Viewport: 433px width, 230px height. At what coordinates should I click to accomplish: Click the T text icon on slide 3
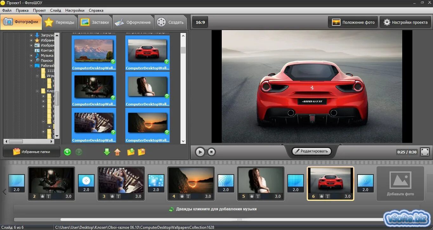point(118,196)
